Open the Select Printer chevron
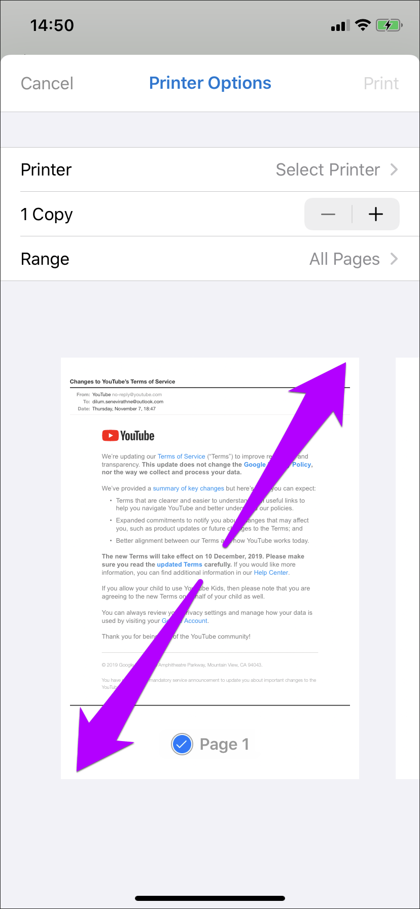The height and width of the screenshot is (909, 420). coord(394,169)
